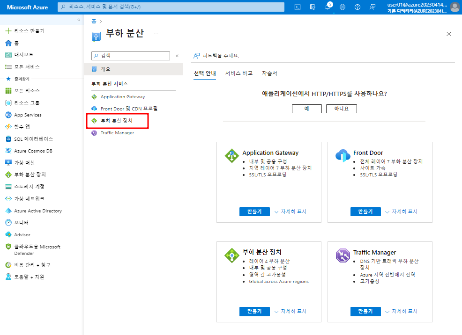Answer 예 to HTTP/HTTPS question

307,109
